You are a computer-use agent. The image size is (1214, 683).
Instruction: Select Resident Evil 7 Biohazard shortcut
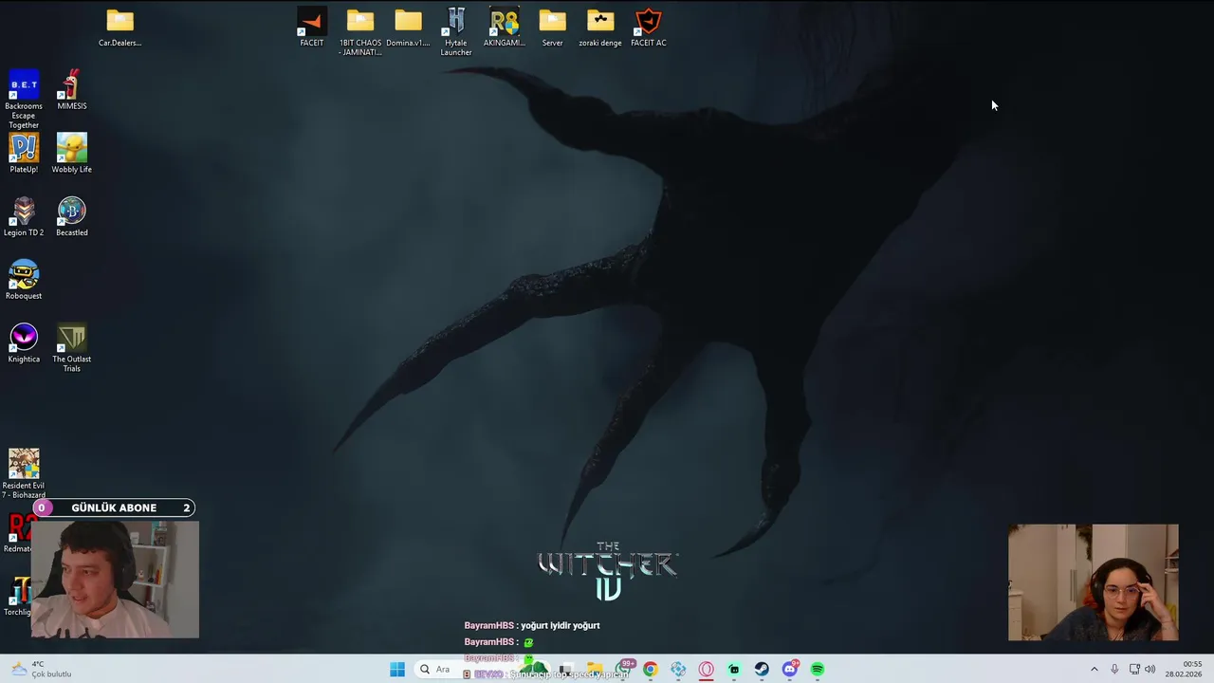click(24, 473)
